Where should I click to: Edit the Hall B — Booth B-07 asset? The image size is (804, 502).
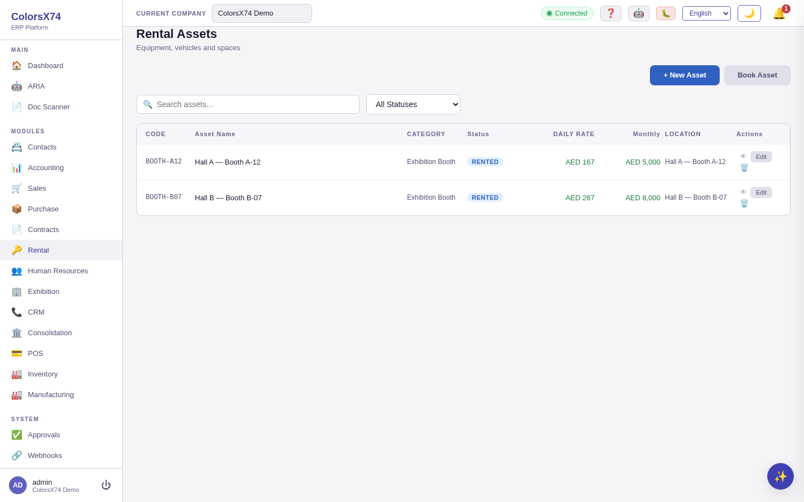(761, 192)
